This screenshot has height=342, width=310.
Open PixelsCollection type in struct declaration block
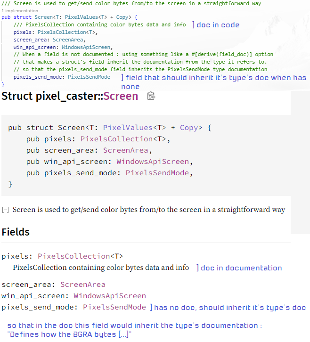pos(116,139)
